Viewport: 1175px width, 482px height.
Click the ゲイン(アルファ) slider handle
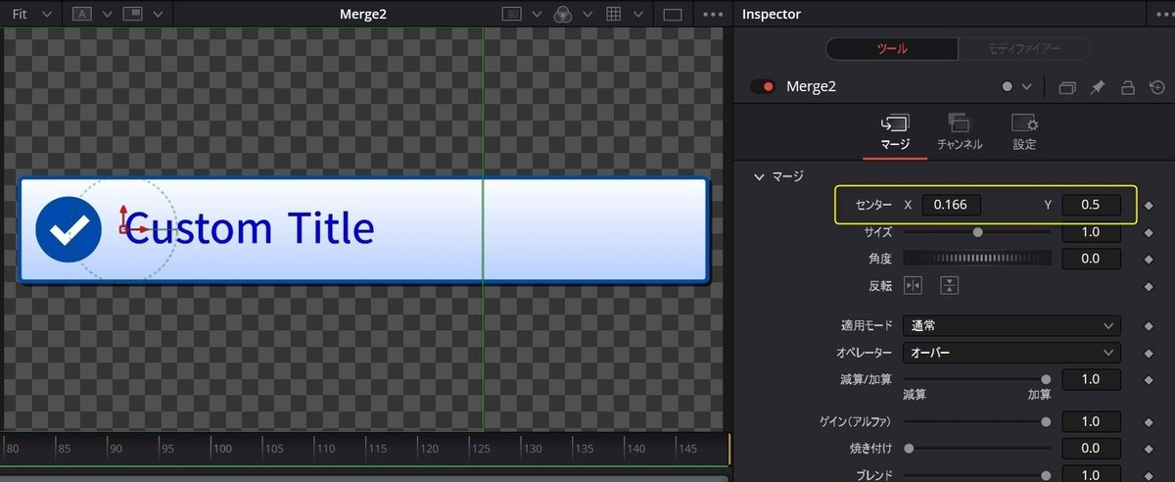1046,420
